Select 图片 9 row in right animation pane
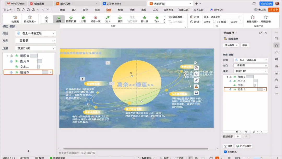The width and height of the screenshot is (282, 159). [245, 81]
